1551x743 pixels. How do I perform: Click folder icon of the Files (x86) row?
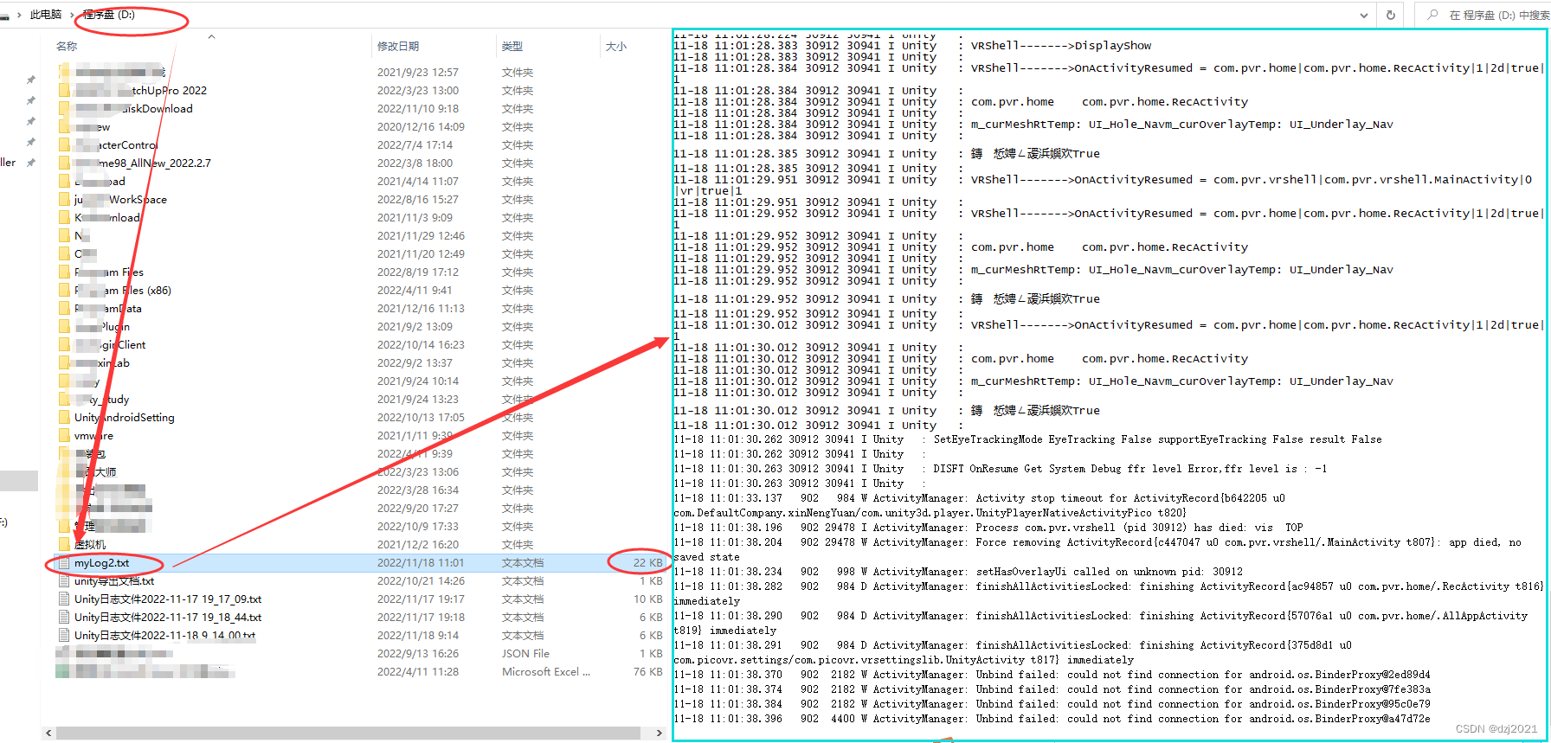coord(64,290)
